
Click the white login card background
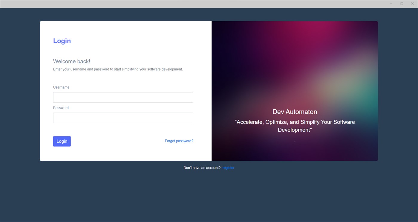point(125,153)
